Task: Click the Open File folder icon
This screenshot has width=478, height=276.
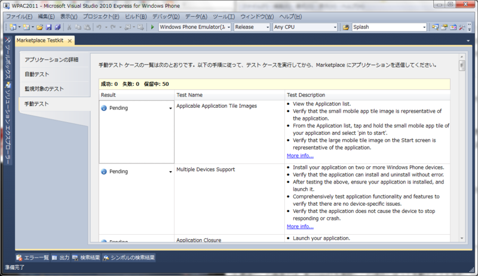Action: pyautogui.click(x=39, y=27)
